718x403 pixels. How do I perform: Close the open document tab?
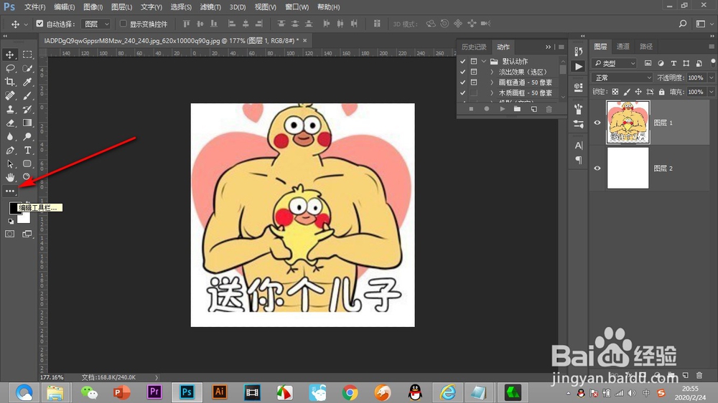304,40
